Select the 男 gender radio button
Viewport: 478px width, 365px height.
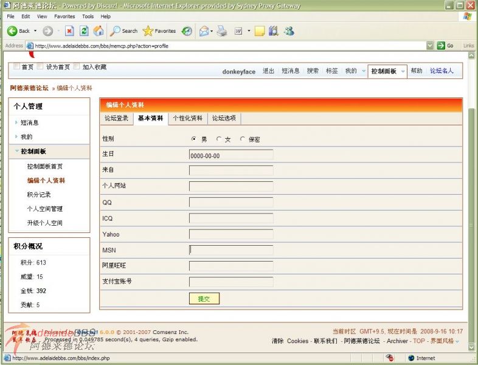194,139
